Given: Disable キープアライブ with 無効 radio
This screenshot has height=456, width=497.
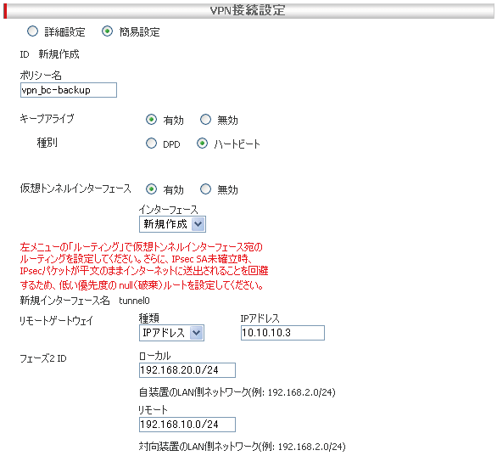Looking at the screenshot, I should click(x=205, y=120).
